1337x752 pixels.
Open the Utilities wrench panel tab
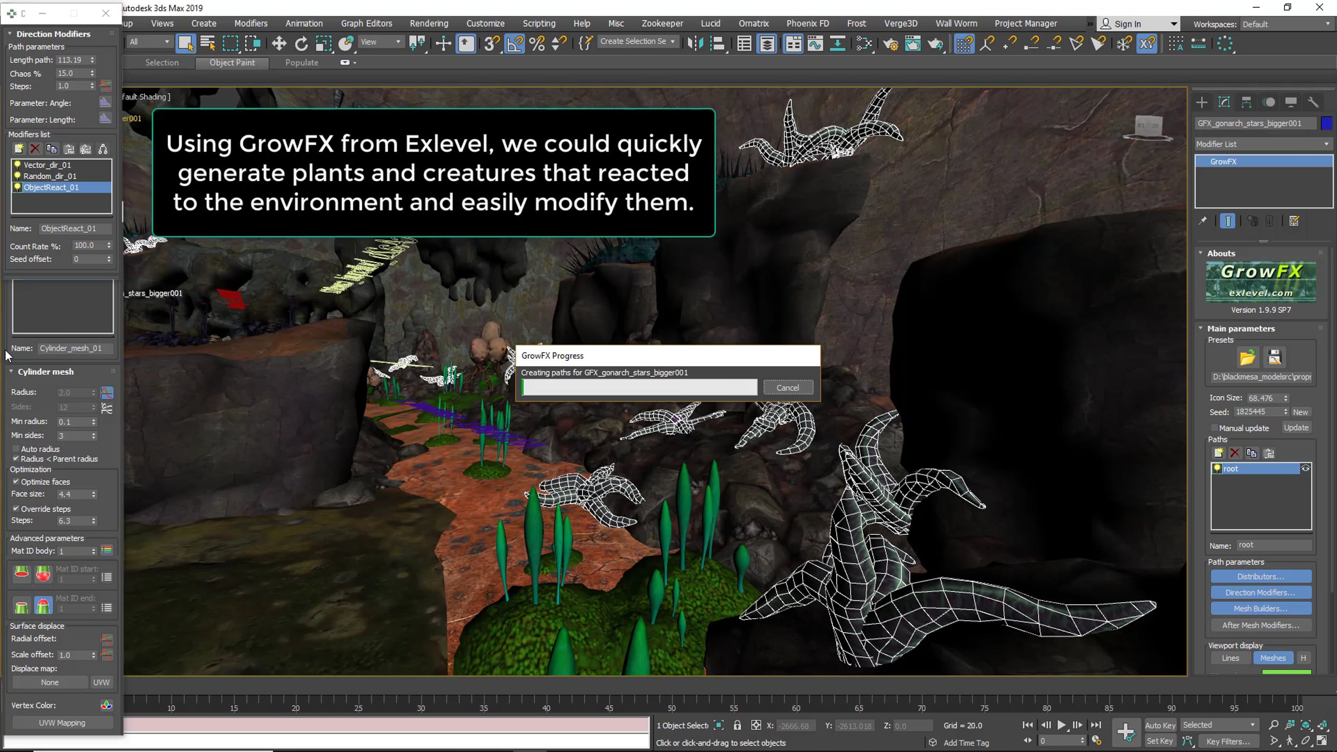click(1313, 102)
